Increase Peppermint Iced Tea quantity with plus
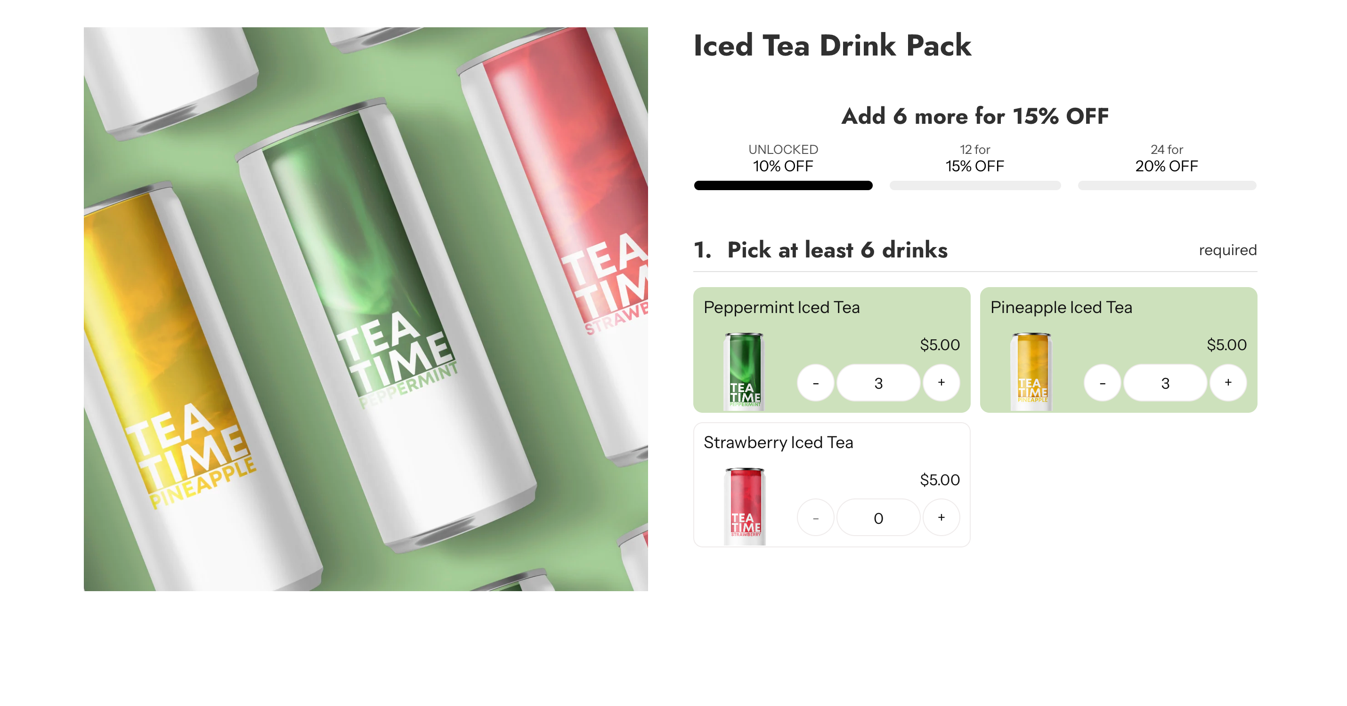Viewport: 1347px width, 706px height. pos(941,383)
